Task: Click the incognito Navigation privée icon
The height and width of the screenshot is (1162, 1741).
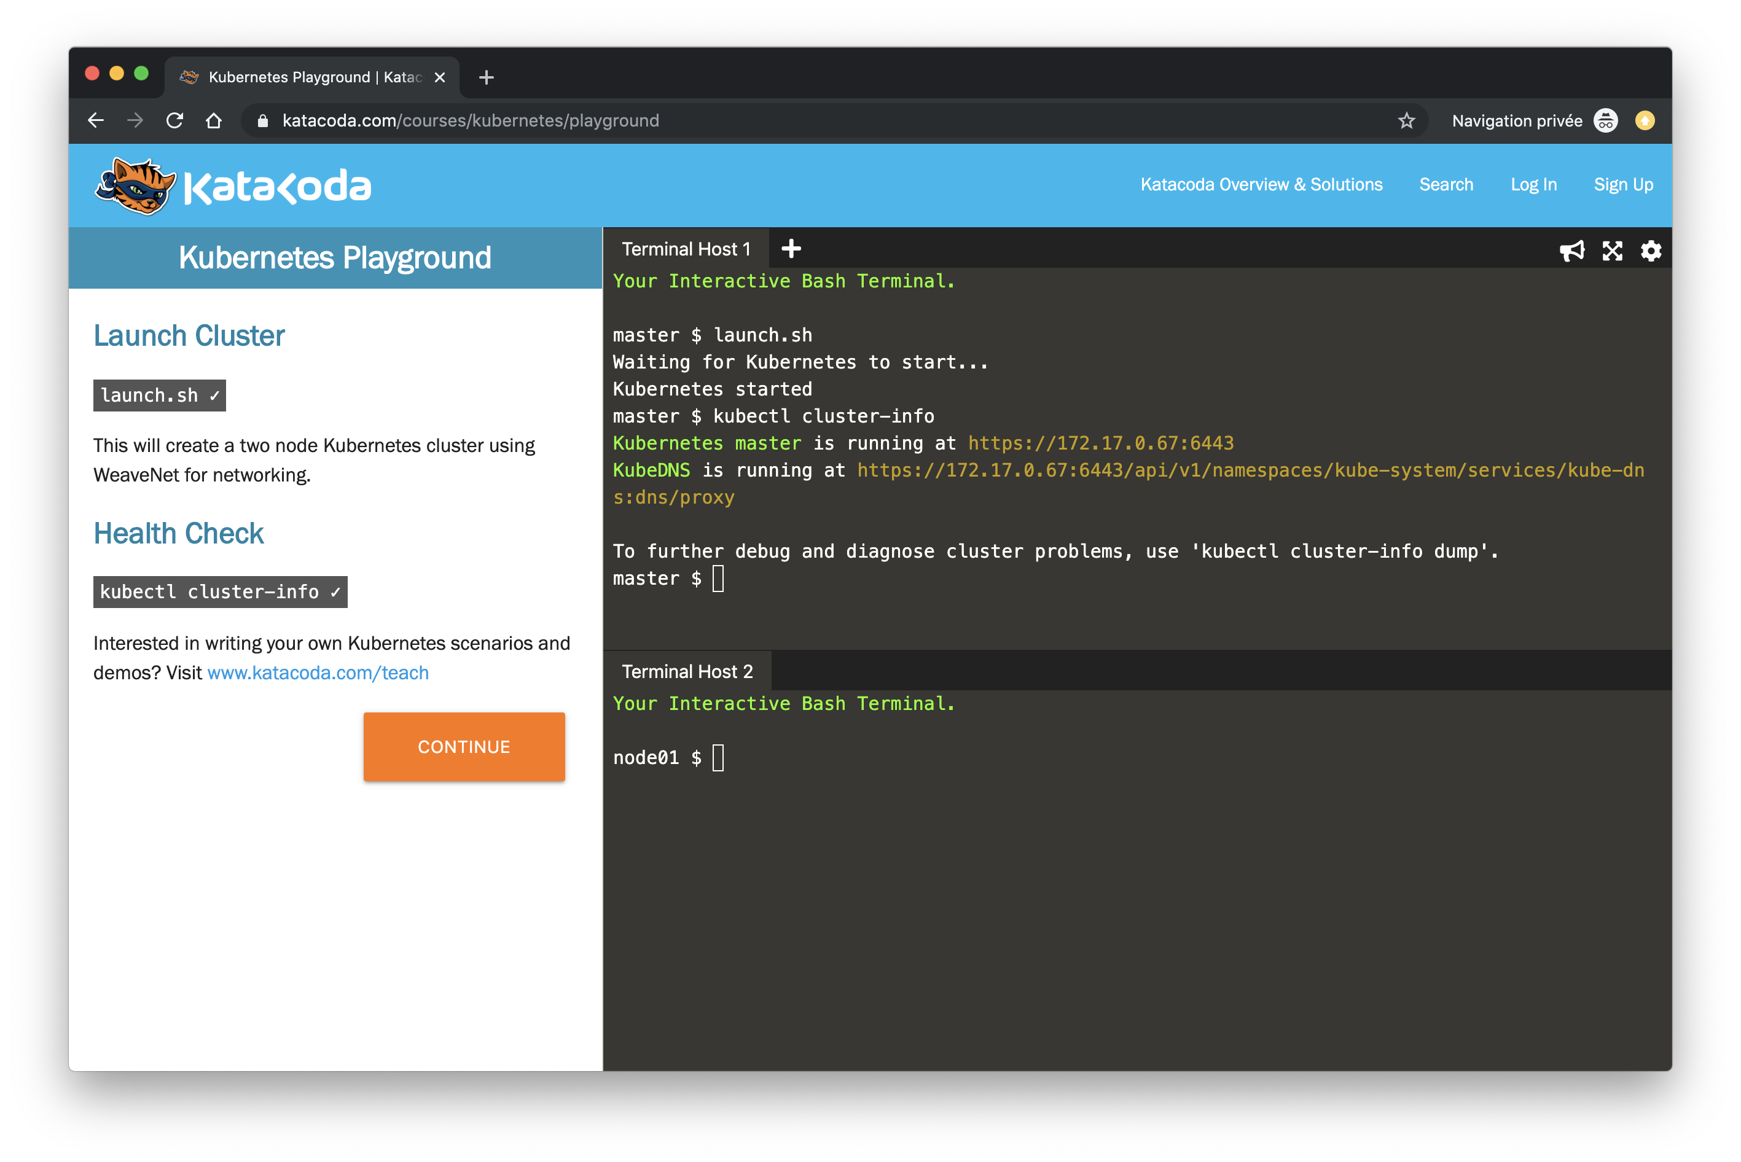Action: tap(1605, 121)
